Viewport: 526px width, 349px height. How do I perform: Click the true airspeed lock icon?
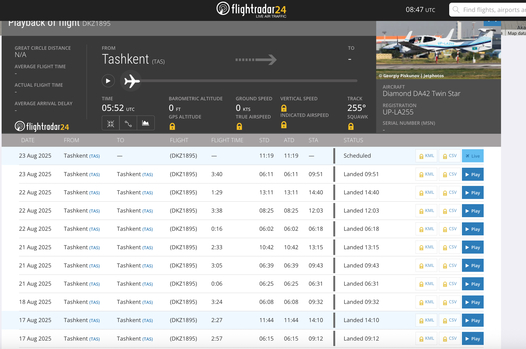point(239,126)
